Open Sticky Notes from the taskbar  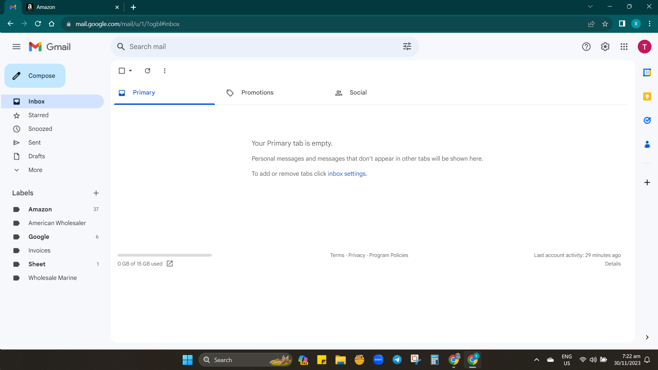pos(321,360)
